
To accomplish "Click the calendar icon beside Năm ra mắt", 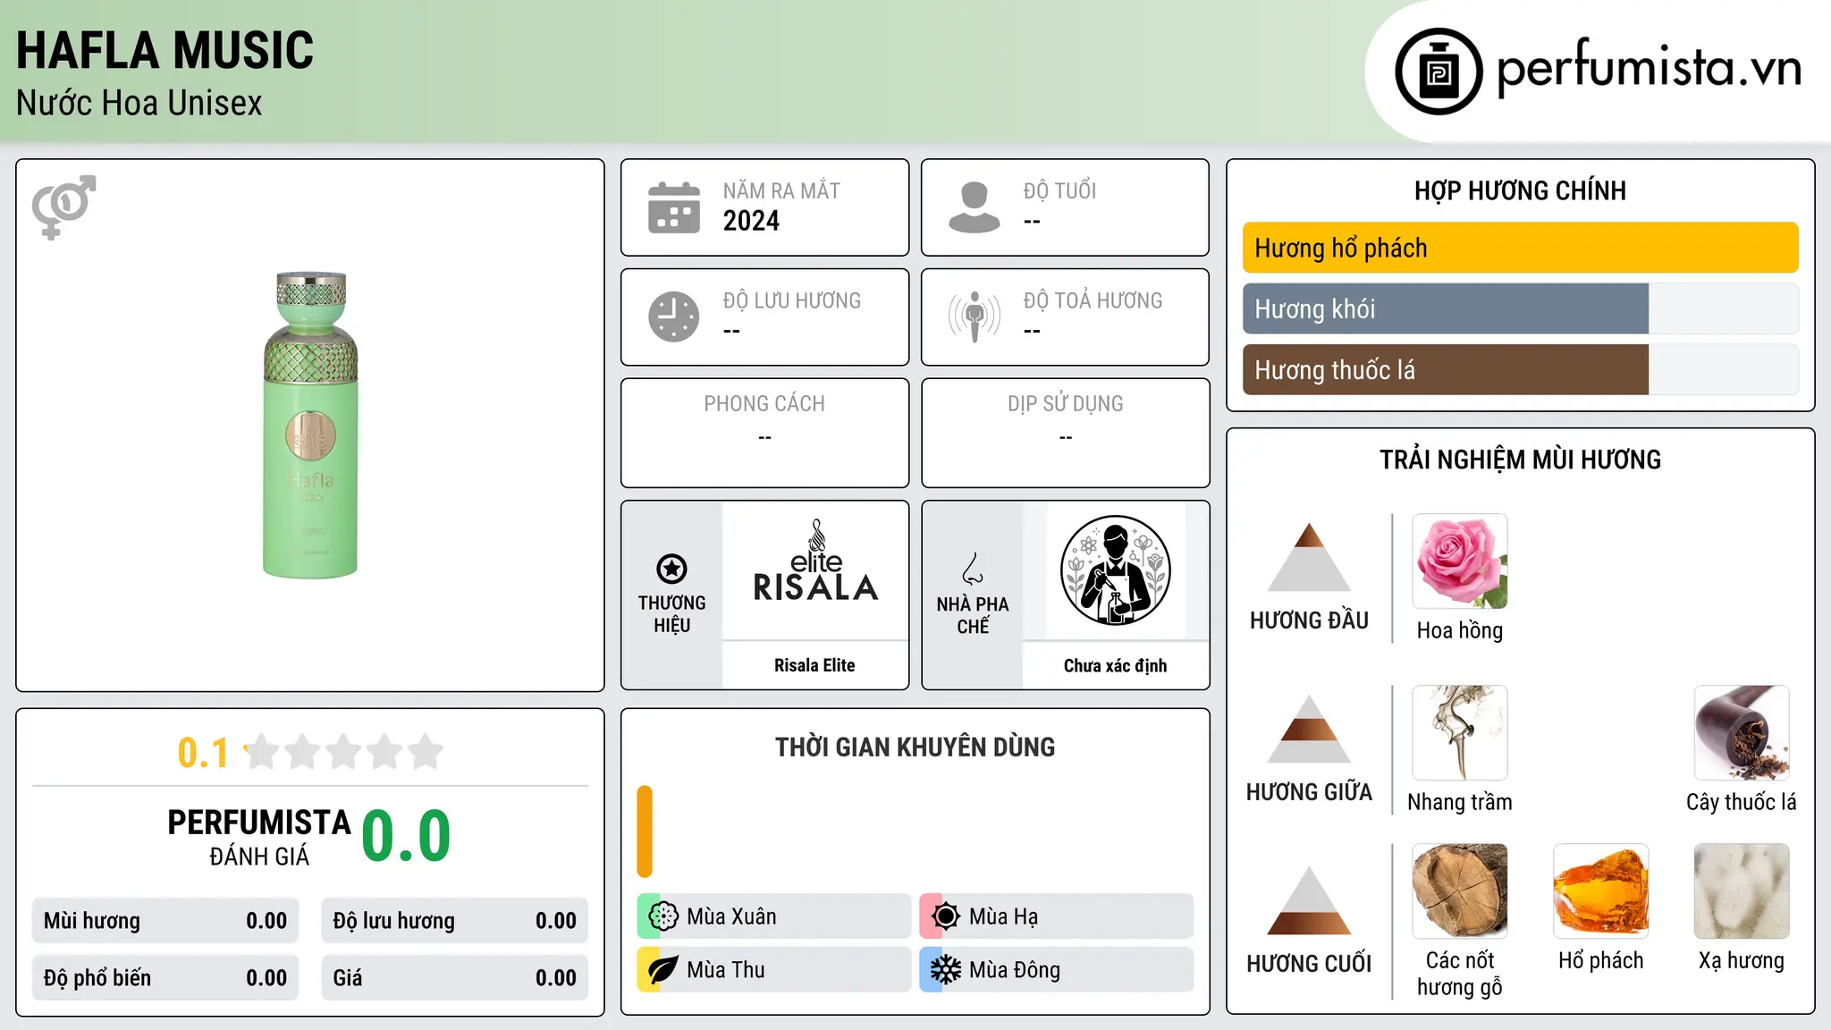I will (674, 207).
